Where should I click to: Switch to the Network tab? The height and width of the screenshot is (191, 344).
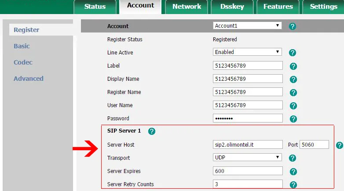pos(187,7)
